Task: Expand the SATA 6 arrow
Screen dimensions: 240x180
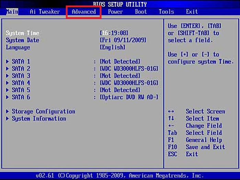Action: click(x=7, y=97)
